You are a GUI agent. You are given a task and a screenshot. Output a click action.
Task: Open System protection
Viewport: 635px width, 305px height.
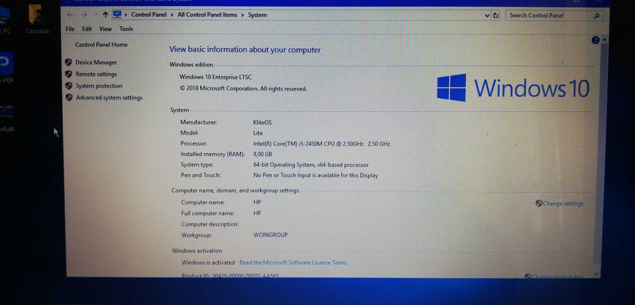tap(99, 86)
